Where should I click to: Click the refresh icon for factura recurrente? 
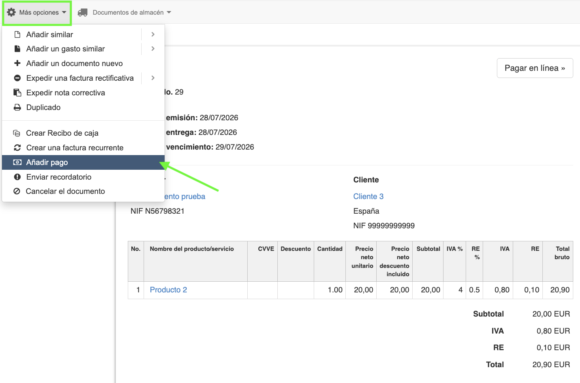click(x=17, y=148)
